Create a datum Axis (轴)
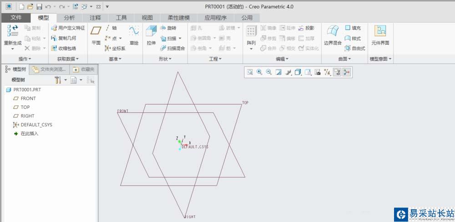Image resolution: width=455 pixels, height=222 pixels. tap(111, 28)
